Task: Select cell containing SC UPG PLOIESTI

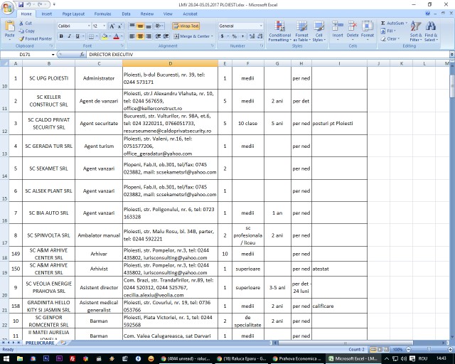Action: click(49, 78)
